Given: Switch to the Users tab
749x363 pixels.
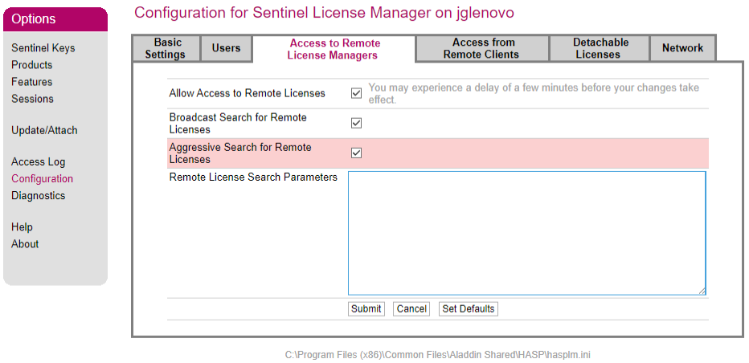Looking at the screenshot, I should click(x=227, y=48).
